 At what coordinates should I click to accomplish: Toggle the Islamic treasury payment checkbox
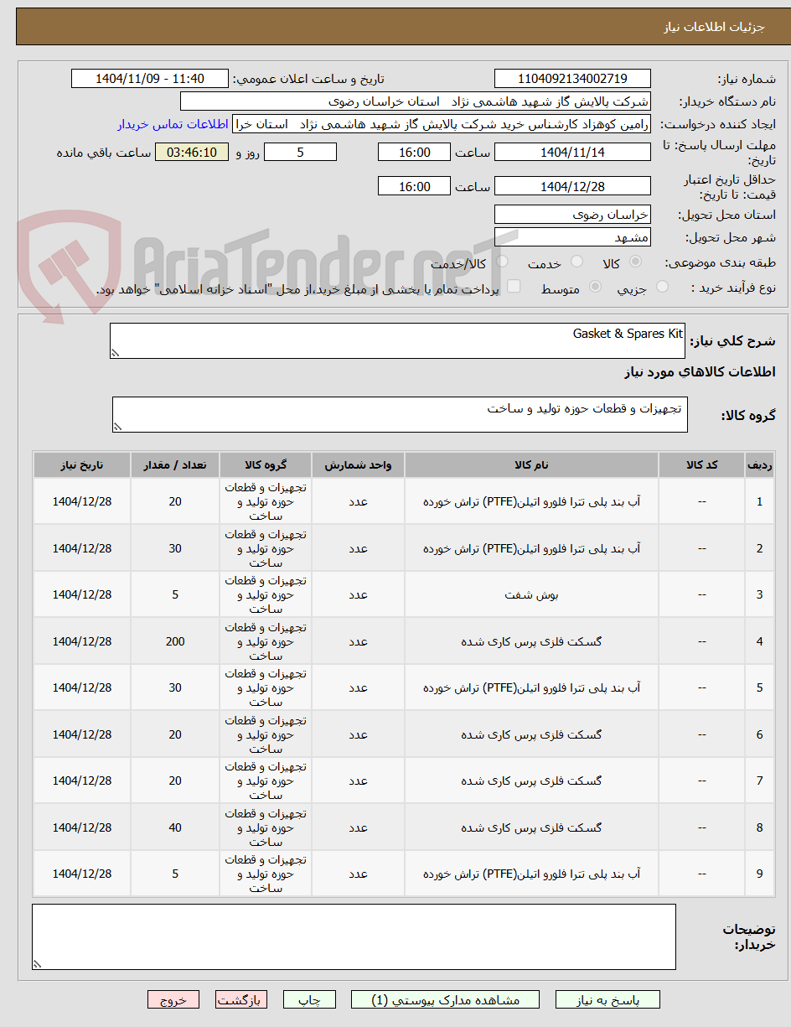click(x=514, y=287)
